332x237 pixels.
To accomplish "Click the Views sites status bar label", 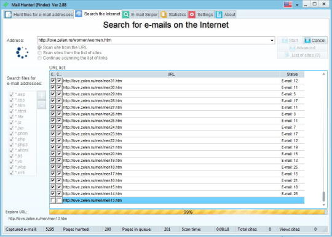I will pos(290,229).
